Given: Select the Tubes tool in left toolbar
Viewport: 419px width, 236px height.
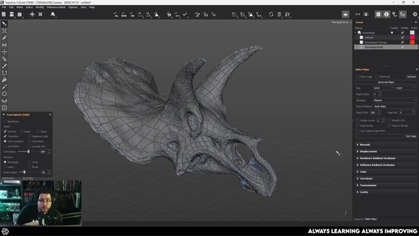Looking at the screenshot, I should (x=5, y=59).
